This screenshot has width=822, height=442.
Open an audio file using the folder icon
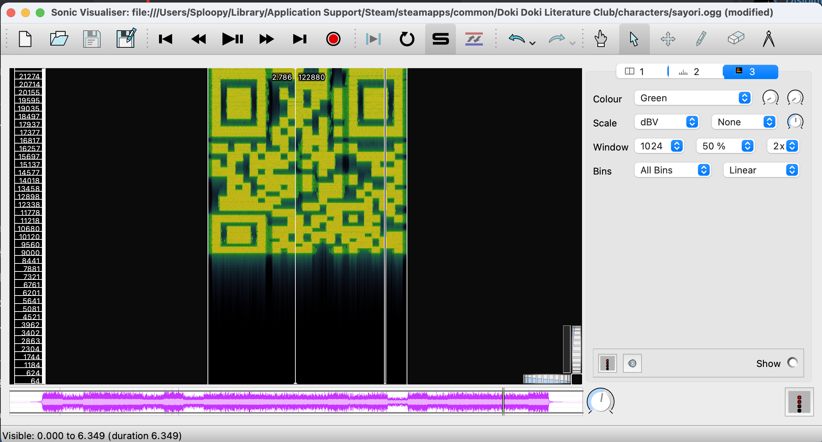coord(59,39)
